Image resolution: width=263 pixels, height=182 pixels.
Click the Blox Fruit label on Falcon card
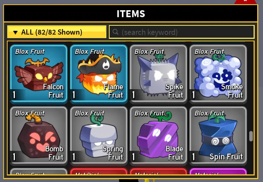point(30,51)
